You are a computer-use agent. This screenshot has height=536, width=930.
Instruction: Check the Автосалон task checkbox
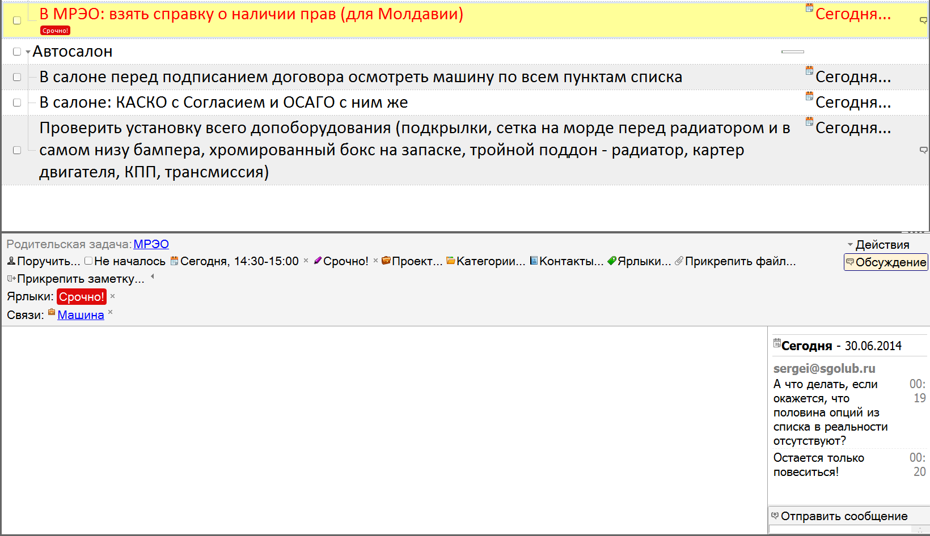17,52
